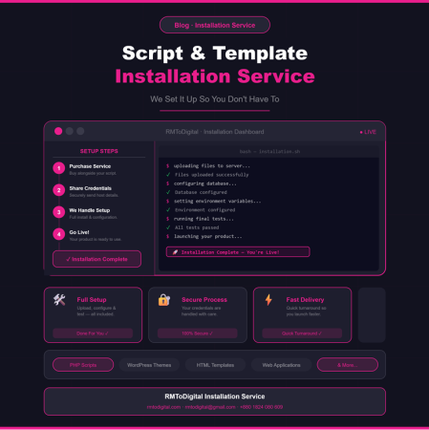The height and width of the screenshot is (430, 429).
Task: Select step 3 circle for We Handle Setup
Action: [59, 212]
